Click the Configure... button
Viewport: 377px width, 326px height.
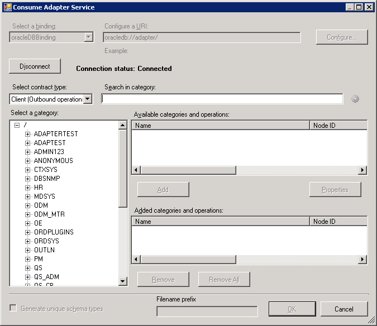pos(342,37)
